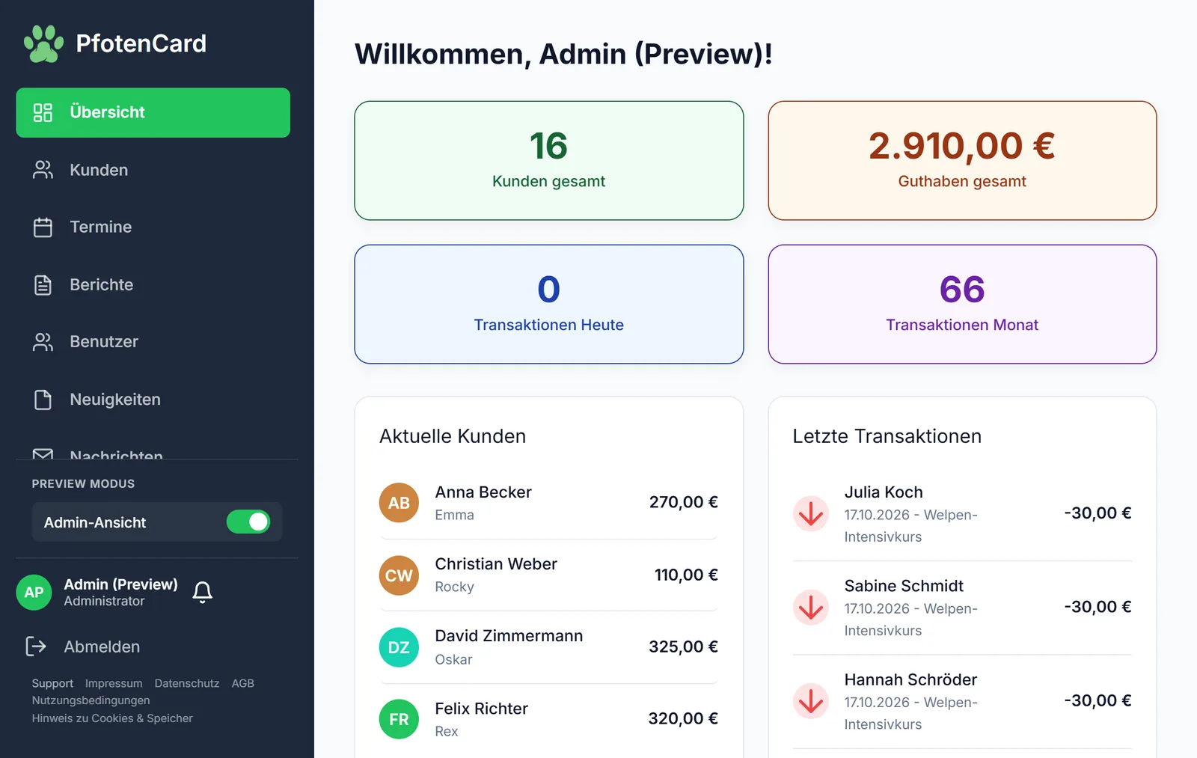Open notifications via the bell icon
Viewport: 1197px width, 758px height.
202,592
